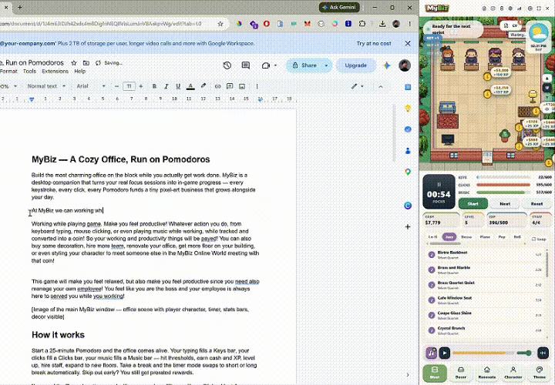
Task: Select the Bossa music genre tab
Action: point(466,237)
